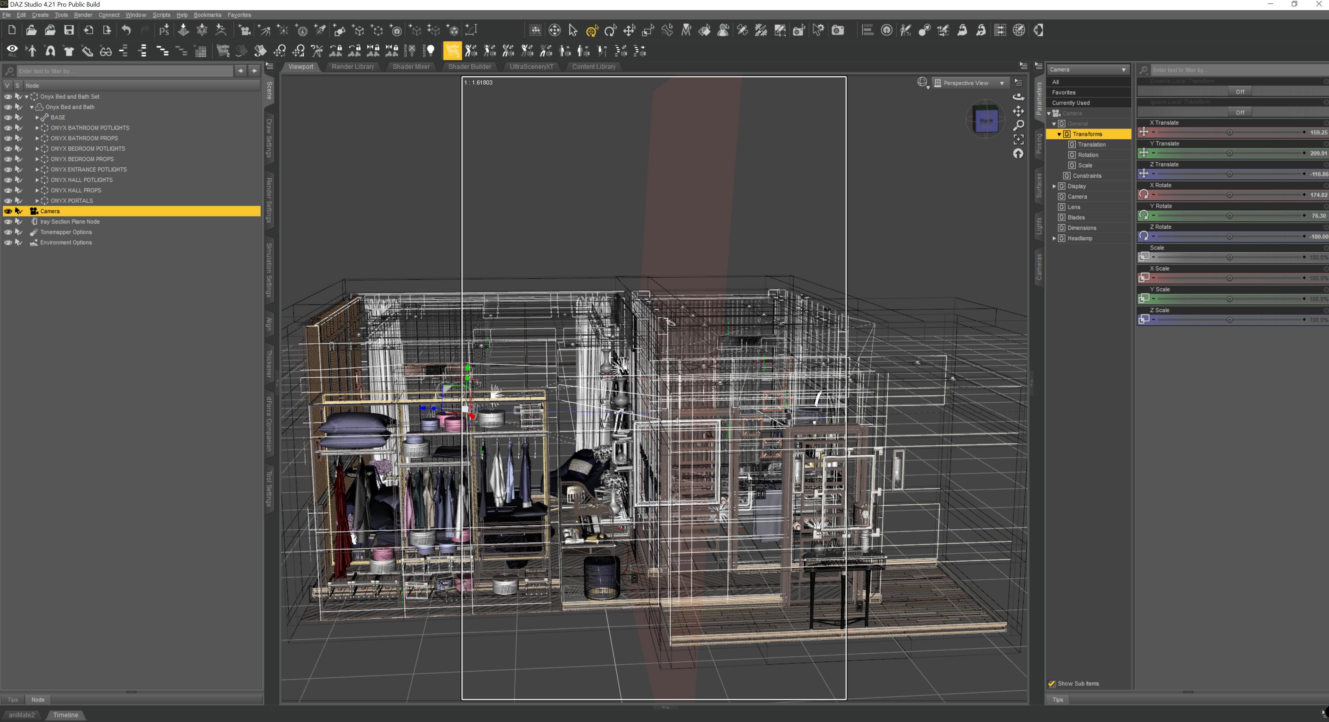Click the Undo arrow icon
1329x722 pixels.
click(x=126, y=31)
